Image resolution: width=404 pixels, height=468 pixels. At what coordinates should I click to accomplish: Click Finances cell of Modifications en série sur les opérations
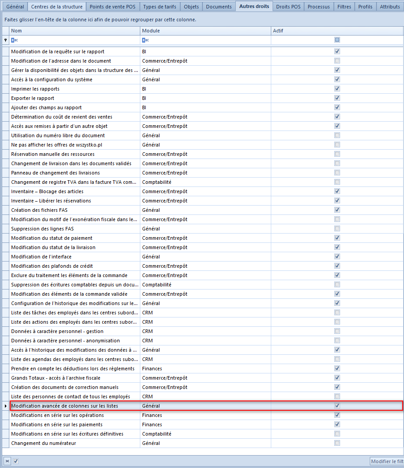click(205, 415)
